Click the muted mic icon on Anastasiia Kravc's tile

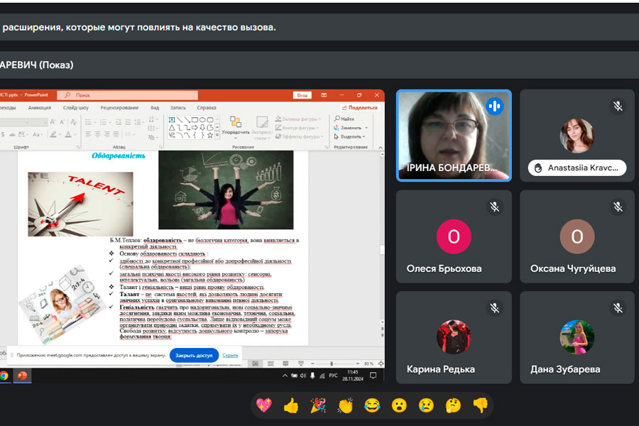[618, 106]
